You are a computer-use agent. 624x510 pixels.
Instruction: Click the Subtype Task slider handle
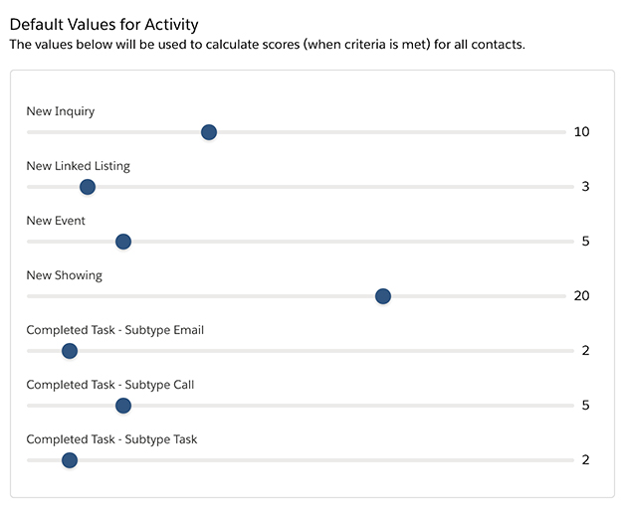70,460
